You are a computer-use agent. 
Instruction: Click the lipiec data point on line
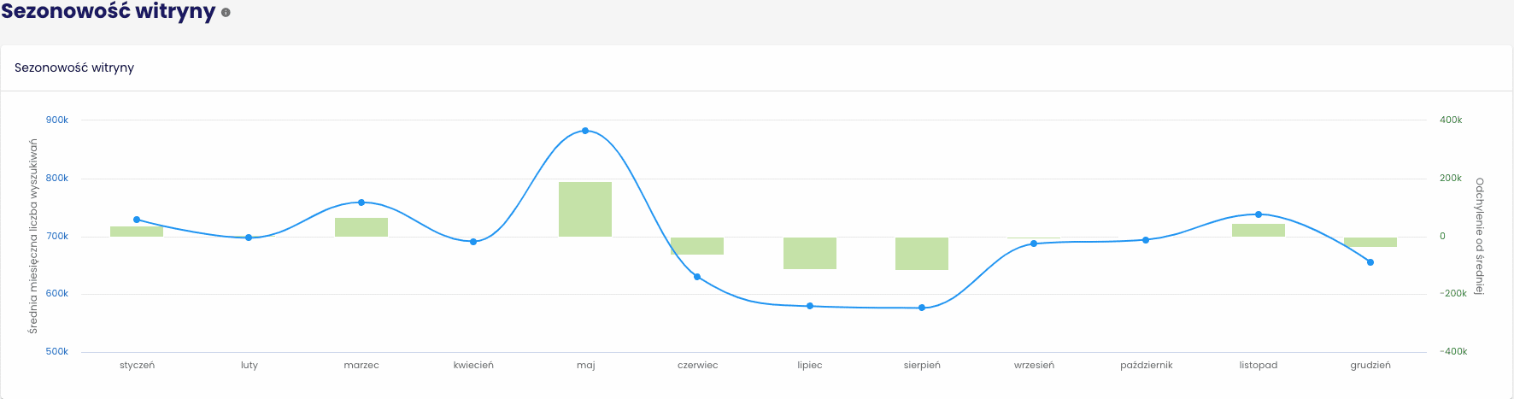click(810, 306)
